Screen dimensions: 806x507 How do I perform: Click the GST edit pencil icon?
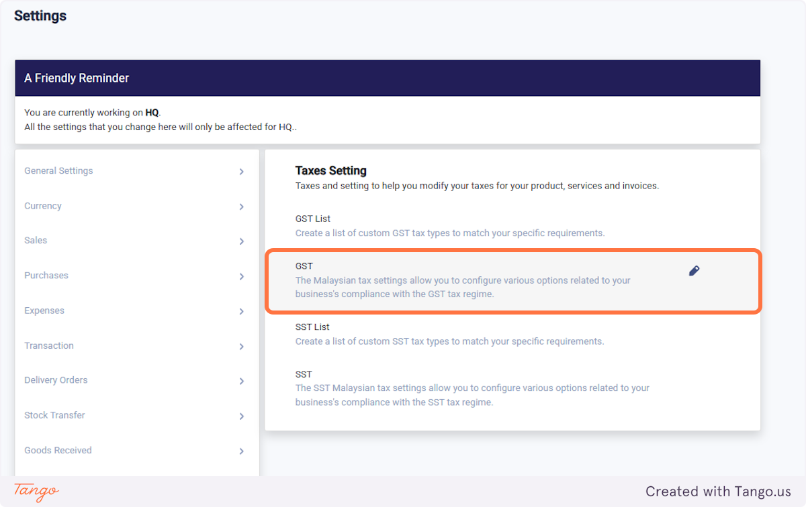click(x=695, y=271)
